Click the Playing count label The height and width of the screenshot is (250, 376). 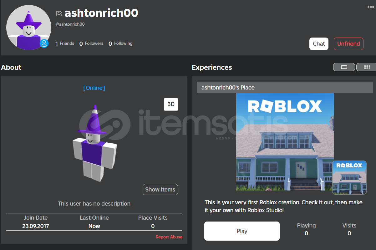click(306, 226)
